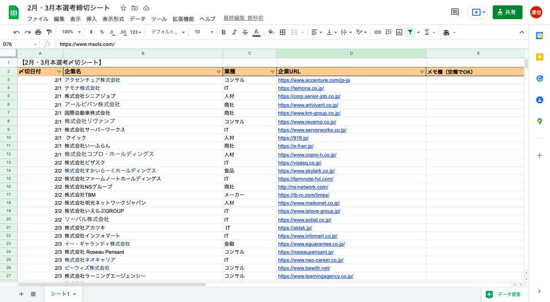This screenshot has height=302, width=550.
Task: Open the 表示 menu
Action: (x=76, y=19)
